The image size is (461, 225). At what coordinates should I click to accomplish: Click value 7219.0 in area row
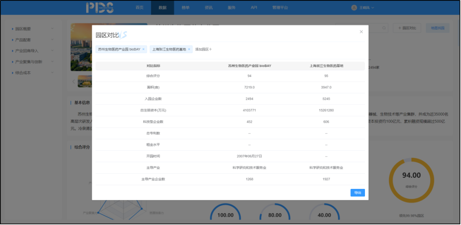[249, 87]
